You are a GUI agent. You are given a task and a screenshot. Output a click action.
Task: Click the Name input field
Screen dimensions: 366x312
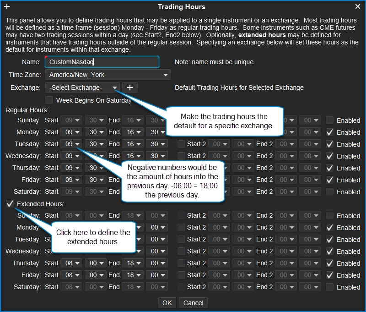pyautogui.click(x=102, y=62)
